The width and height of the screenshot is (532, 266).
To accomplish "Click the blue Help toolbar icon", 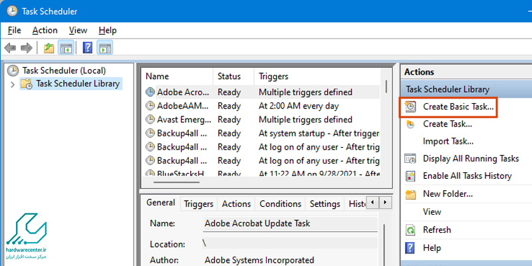I will [88, 48].
